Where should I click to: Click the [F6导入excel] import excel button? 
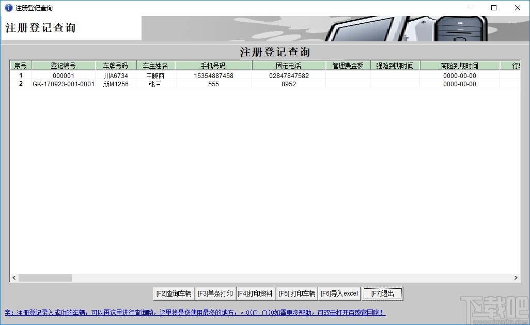tap(339, 293)
